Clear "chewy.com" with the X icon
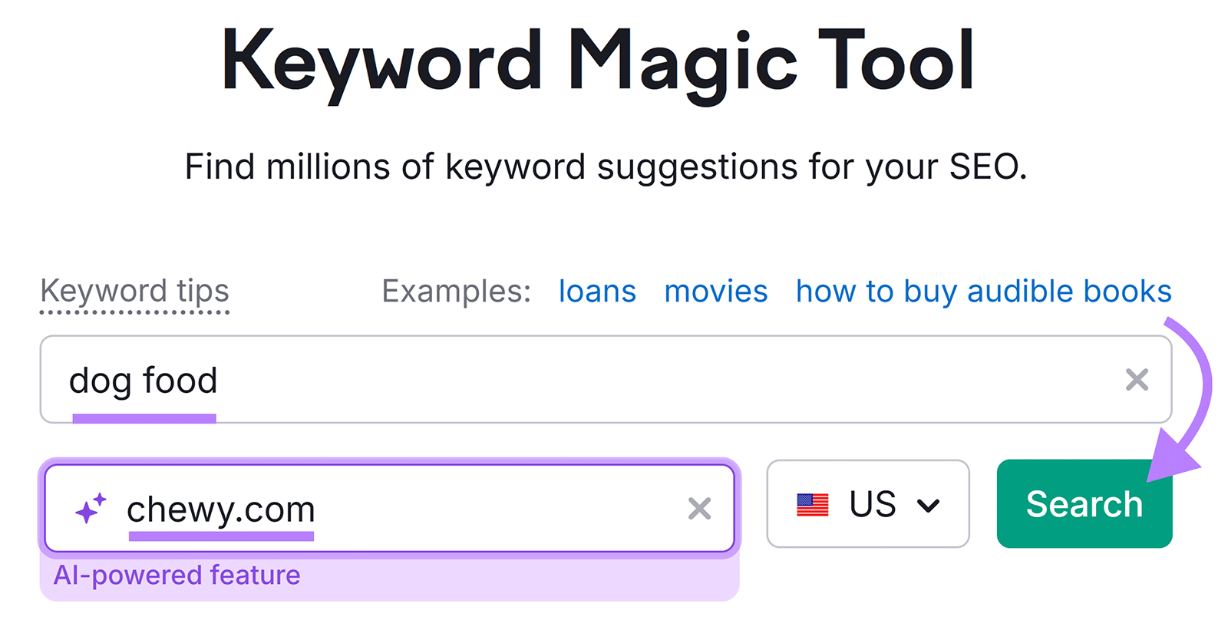This screenshot has height=643, width=1228. pos(698,507)
